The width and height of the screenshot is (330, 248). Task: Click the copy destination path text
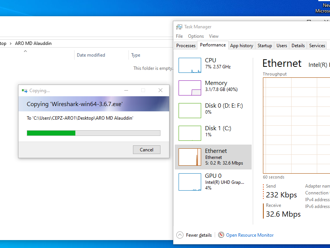coord(80,118)
